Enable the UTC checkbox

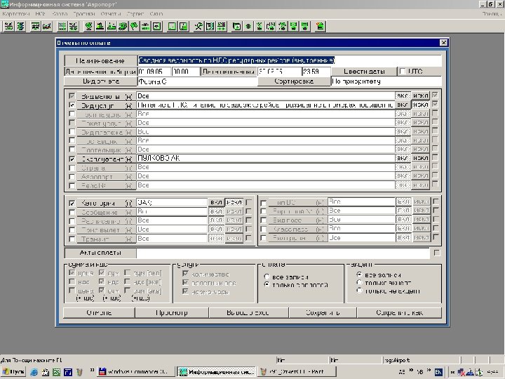pos(403,71)
